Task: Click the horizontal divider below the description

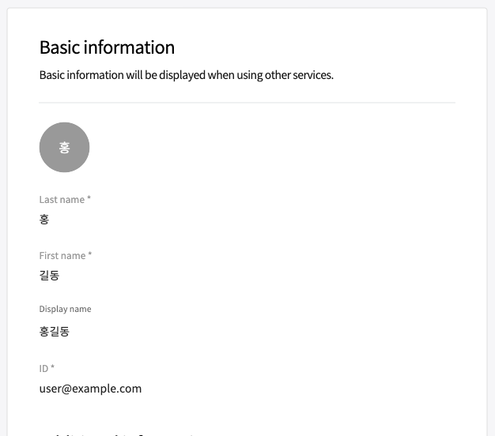Action: pos(247,103)
